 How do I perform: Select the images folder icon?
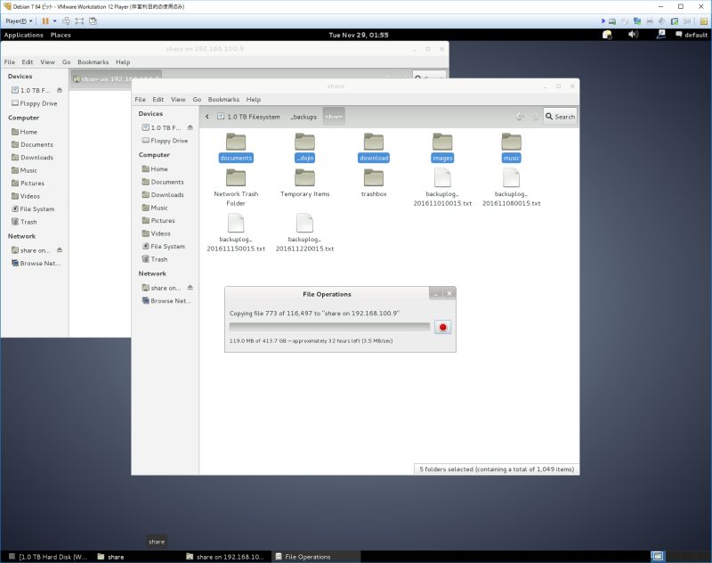(x=442, y=142)
